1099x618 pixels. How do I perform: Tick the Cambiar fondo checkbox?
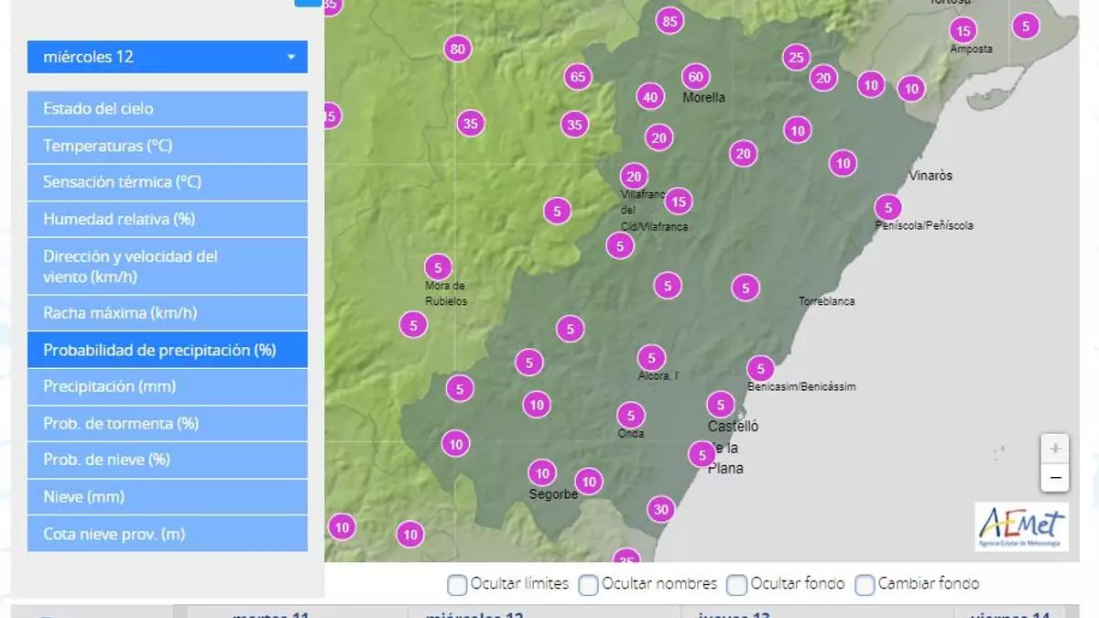(x=865, y=584)
